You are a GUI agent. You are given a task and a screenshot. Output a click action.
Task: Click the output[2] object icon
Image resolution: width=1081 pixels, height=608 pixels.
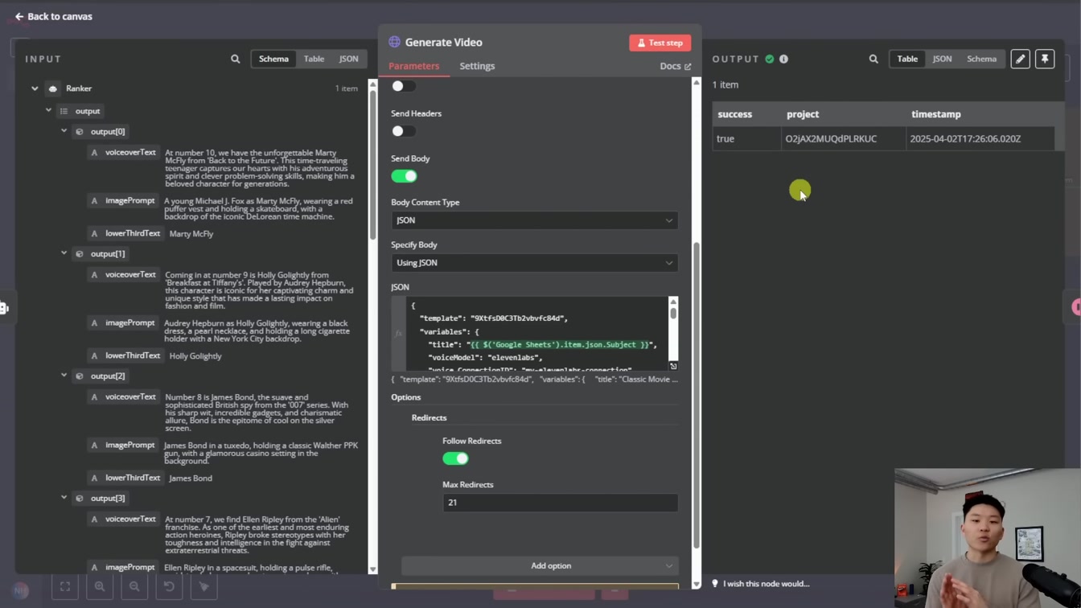coord(80,376)
